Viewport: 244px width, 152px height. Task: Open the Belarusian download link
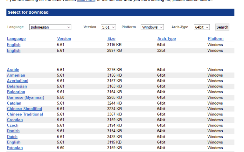17,86
